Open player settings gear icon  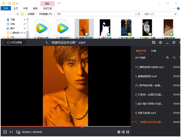click(x=119, y=132)
